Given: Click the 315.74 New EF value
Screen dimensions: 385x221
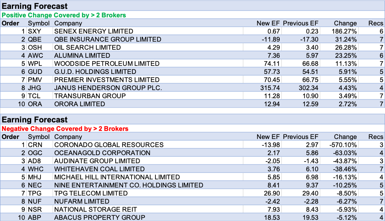Looking at the screenshot, I should tap(268, 88).
